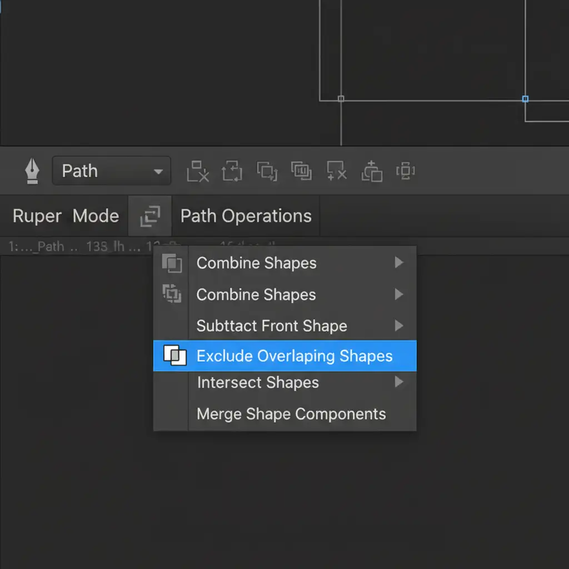Click the dashed-bracket square icon in toolbar

[x=406, y=171]
